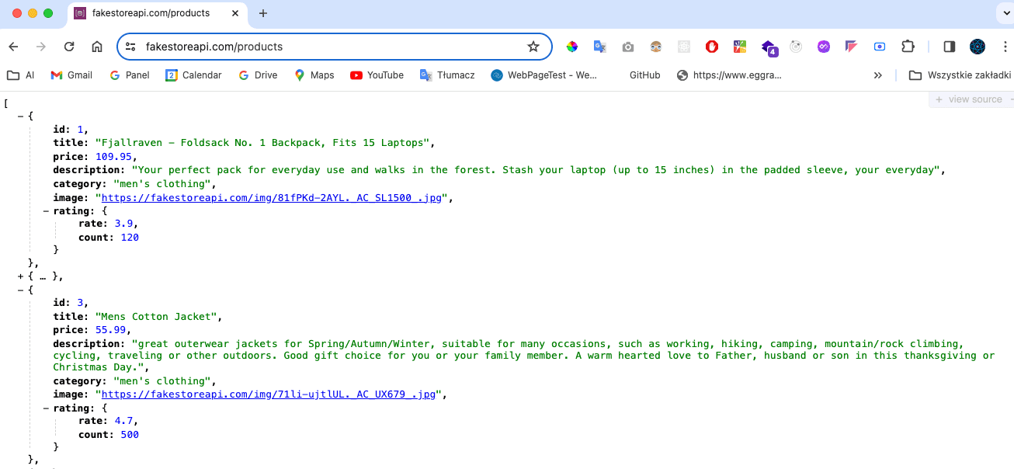
Task: Toggle the browser side panel
Action: [949, 47]
